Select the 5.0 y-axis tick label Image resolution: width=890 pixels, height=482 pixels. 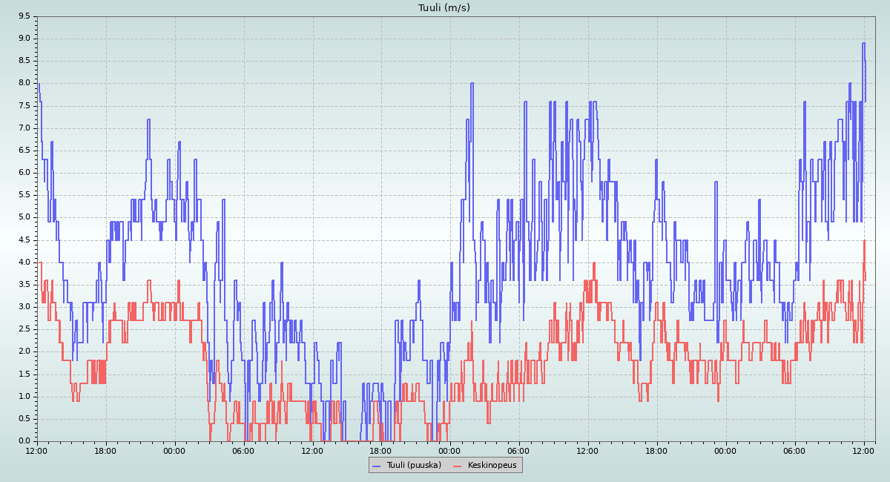pos(24,217)
